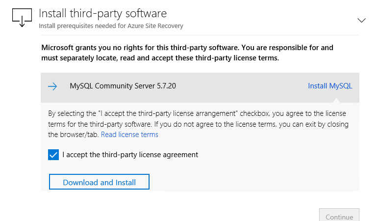
Task: Click the "Install third-party software" heading
Action: pyautogui.click(x=103, y=13)
